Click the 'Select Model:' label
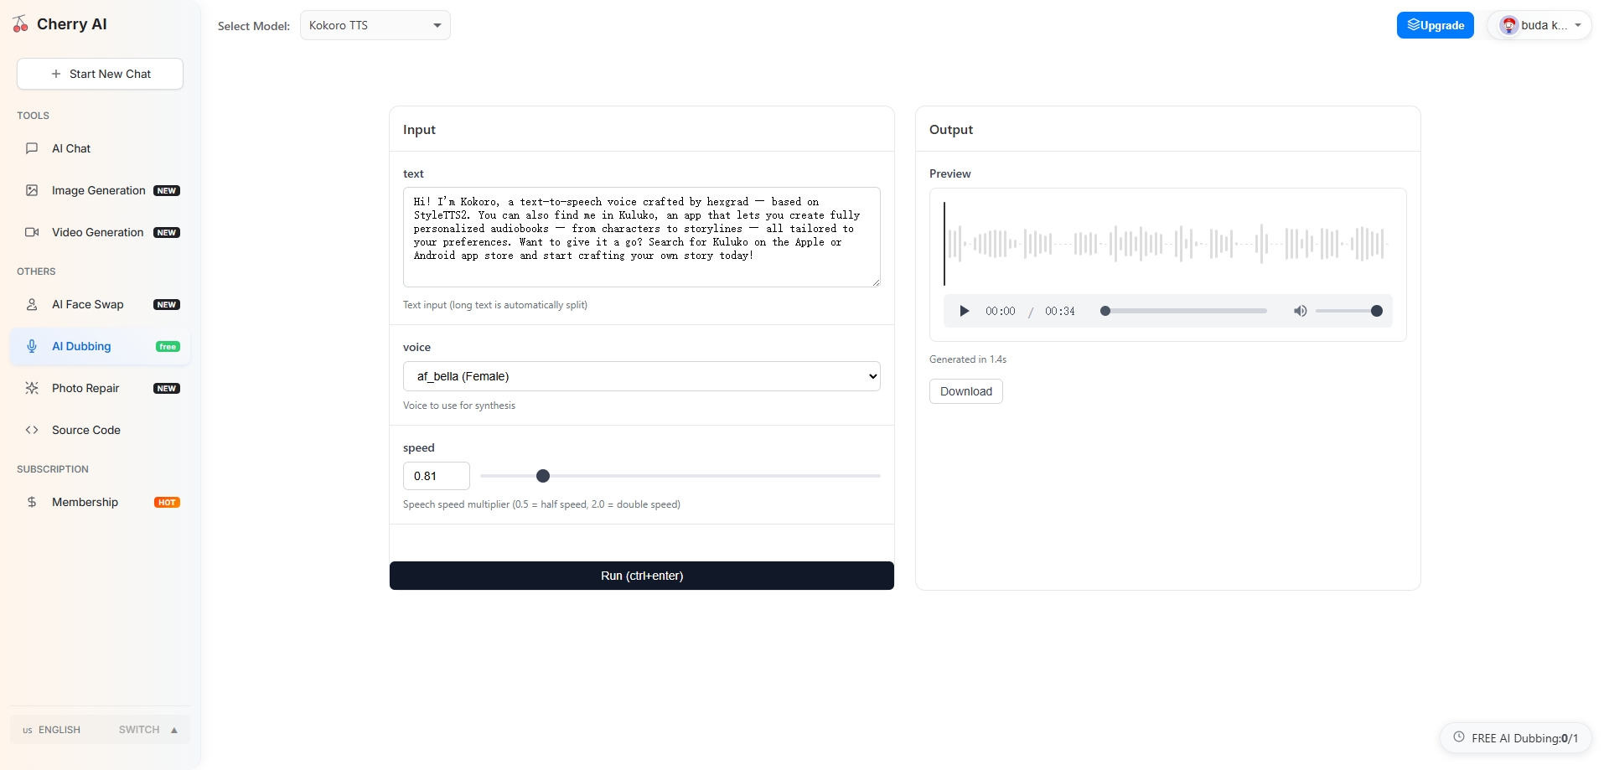 [254, 26]
